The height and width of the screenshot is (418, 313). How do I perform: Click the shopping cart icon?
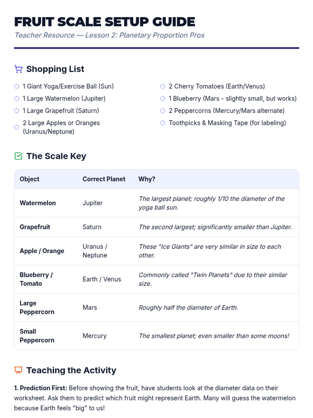[x=18, y=69]
